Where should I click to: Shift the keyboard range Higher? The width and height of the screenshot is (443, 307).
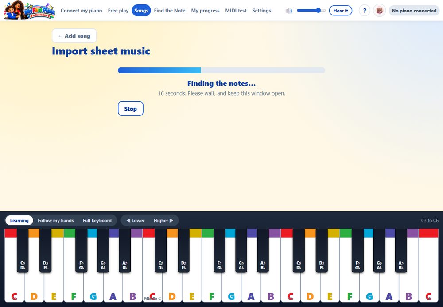(x=163, y=220)
